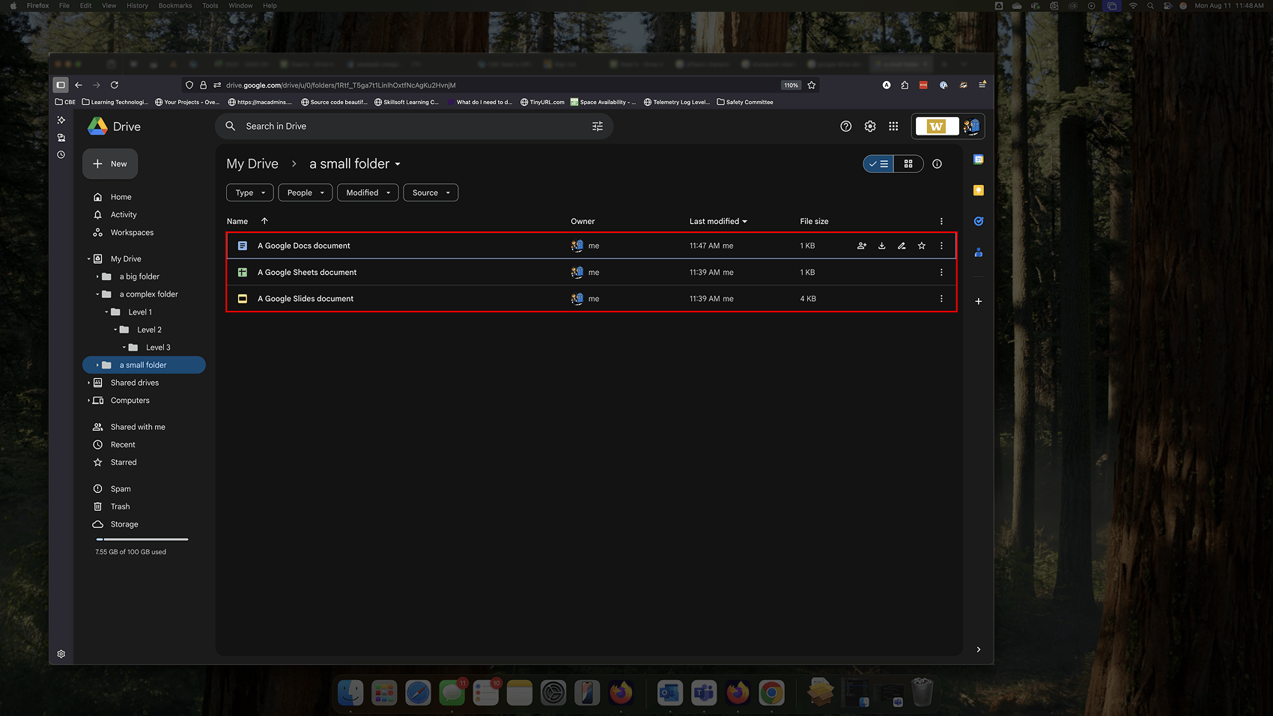Open the Type filter dropdown
The height and width of the screenshot is (716, 1273).
point(249,192)
